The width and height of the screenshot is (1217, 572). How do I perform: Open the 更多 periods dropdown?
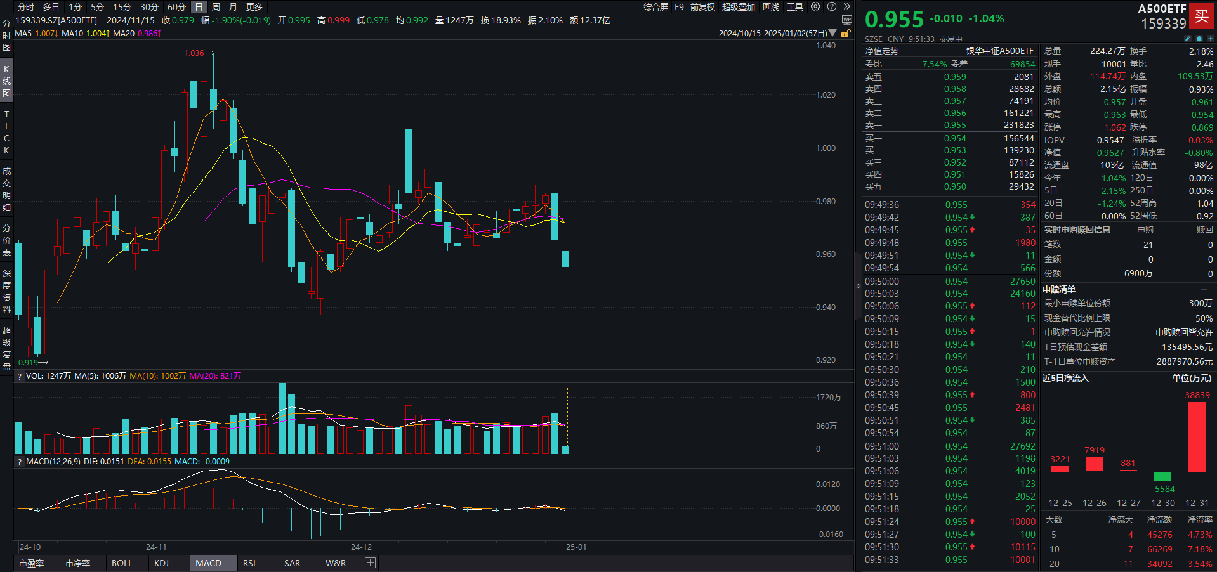[254, 7]
